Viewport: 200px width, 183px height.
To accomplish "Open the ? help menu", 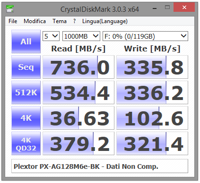I will tap(74, 21).
